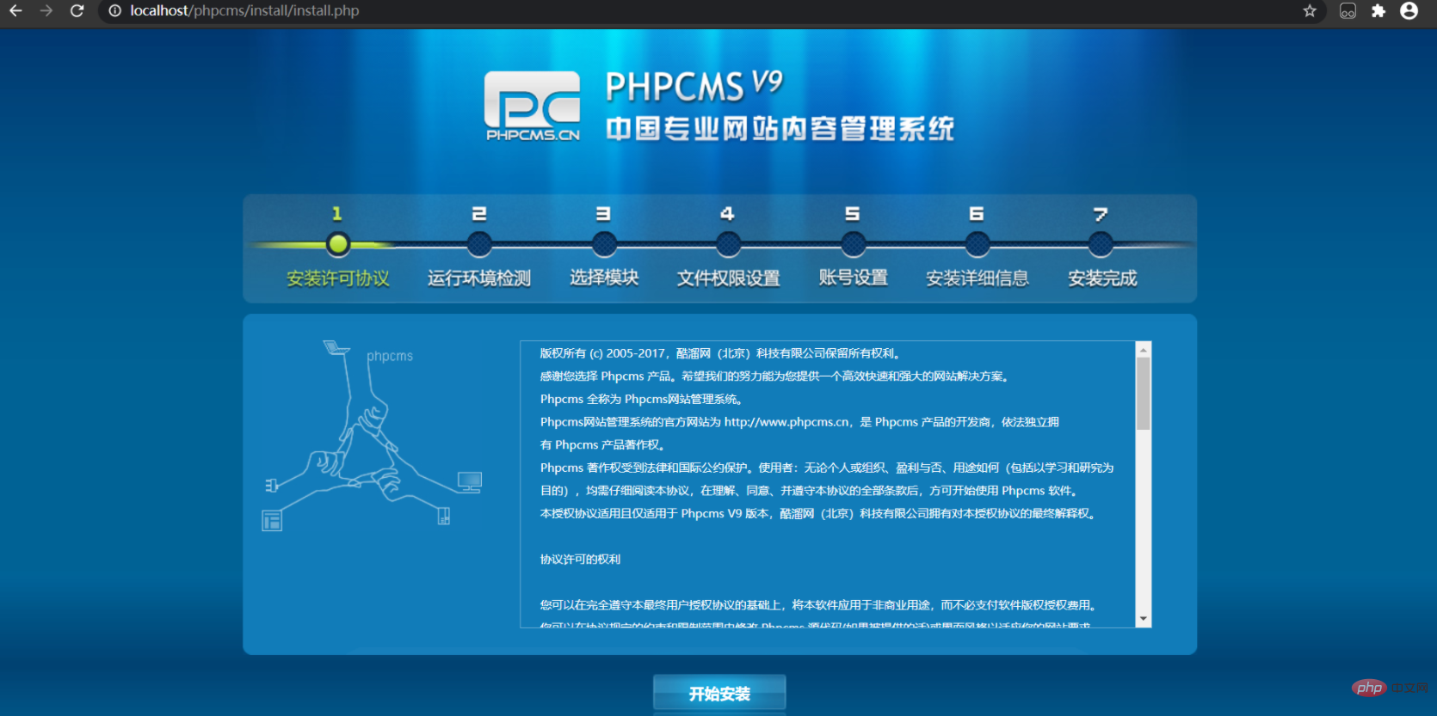Select step 3 选择模块 marker
Screen dimensions: 1437x716
tap(604, 244)
